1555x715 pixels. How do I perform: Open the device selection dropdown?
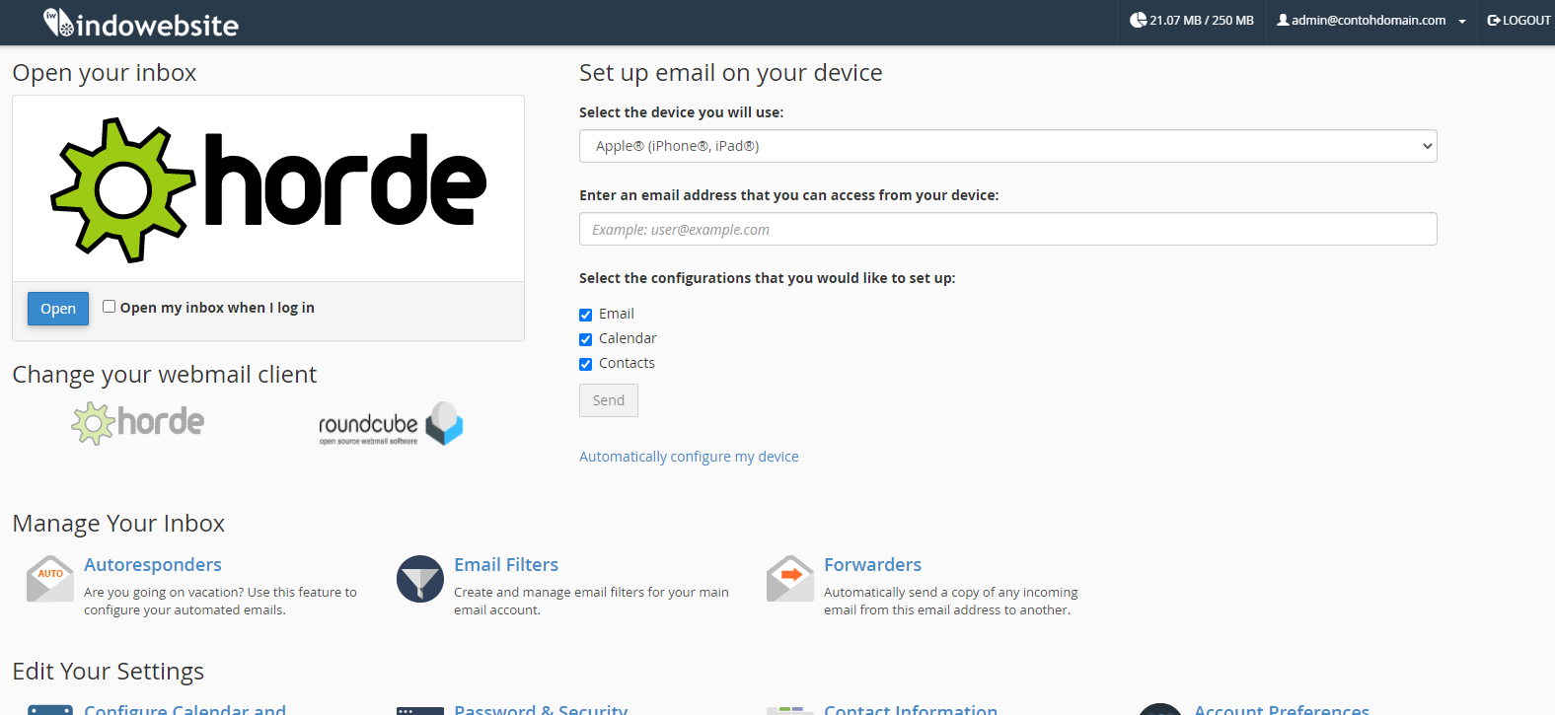coord(1007,146)
